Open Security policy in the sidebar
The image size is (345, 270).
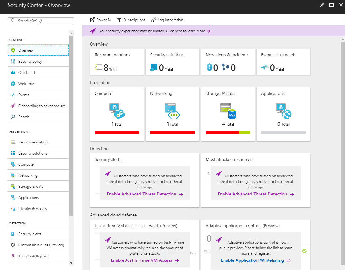pyautogui.click(x=30, y=62)
